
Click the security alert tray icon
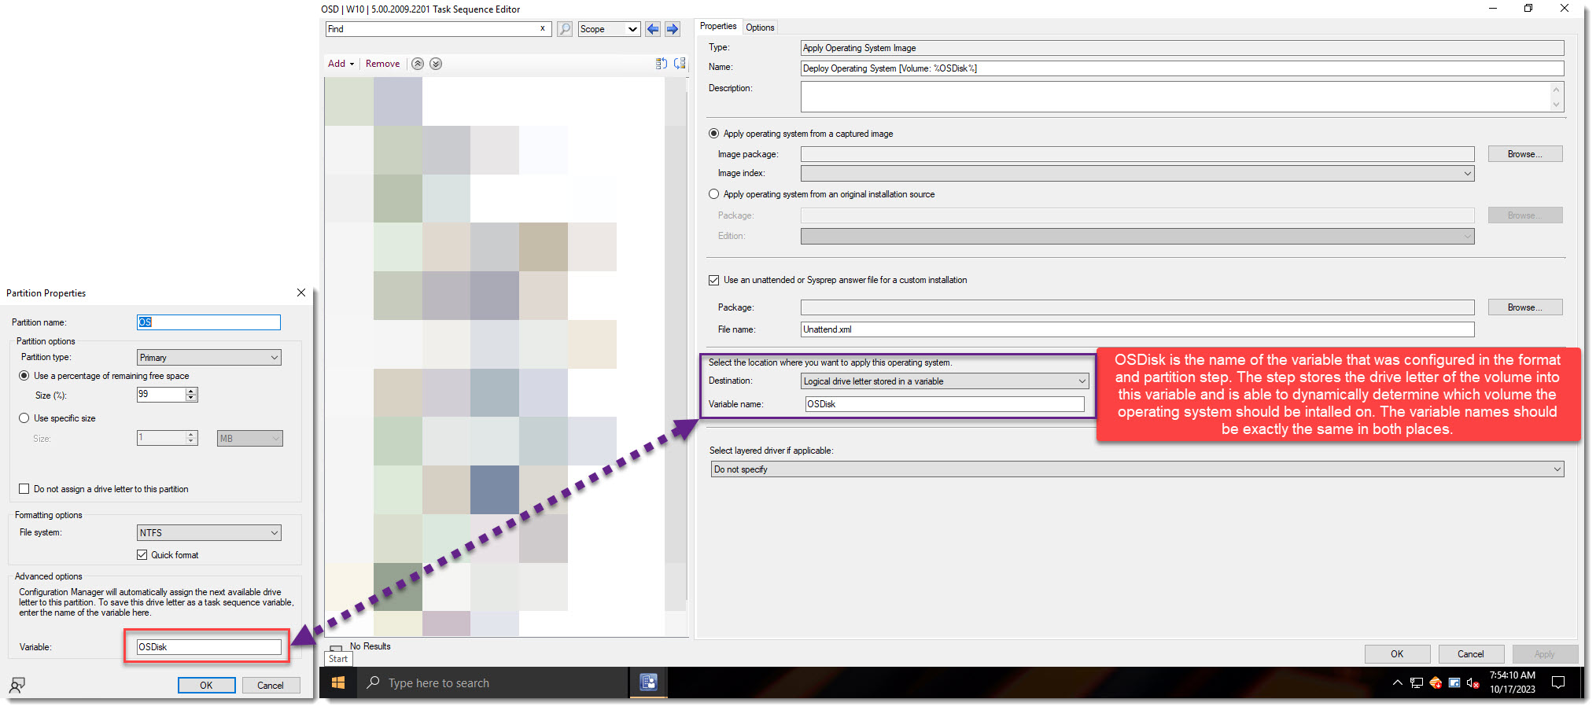[x=1436, y=682]
